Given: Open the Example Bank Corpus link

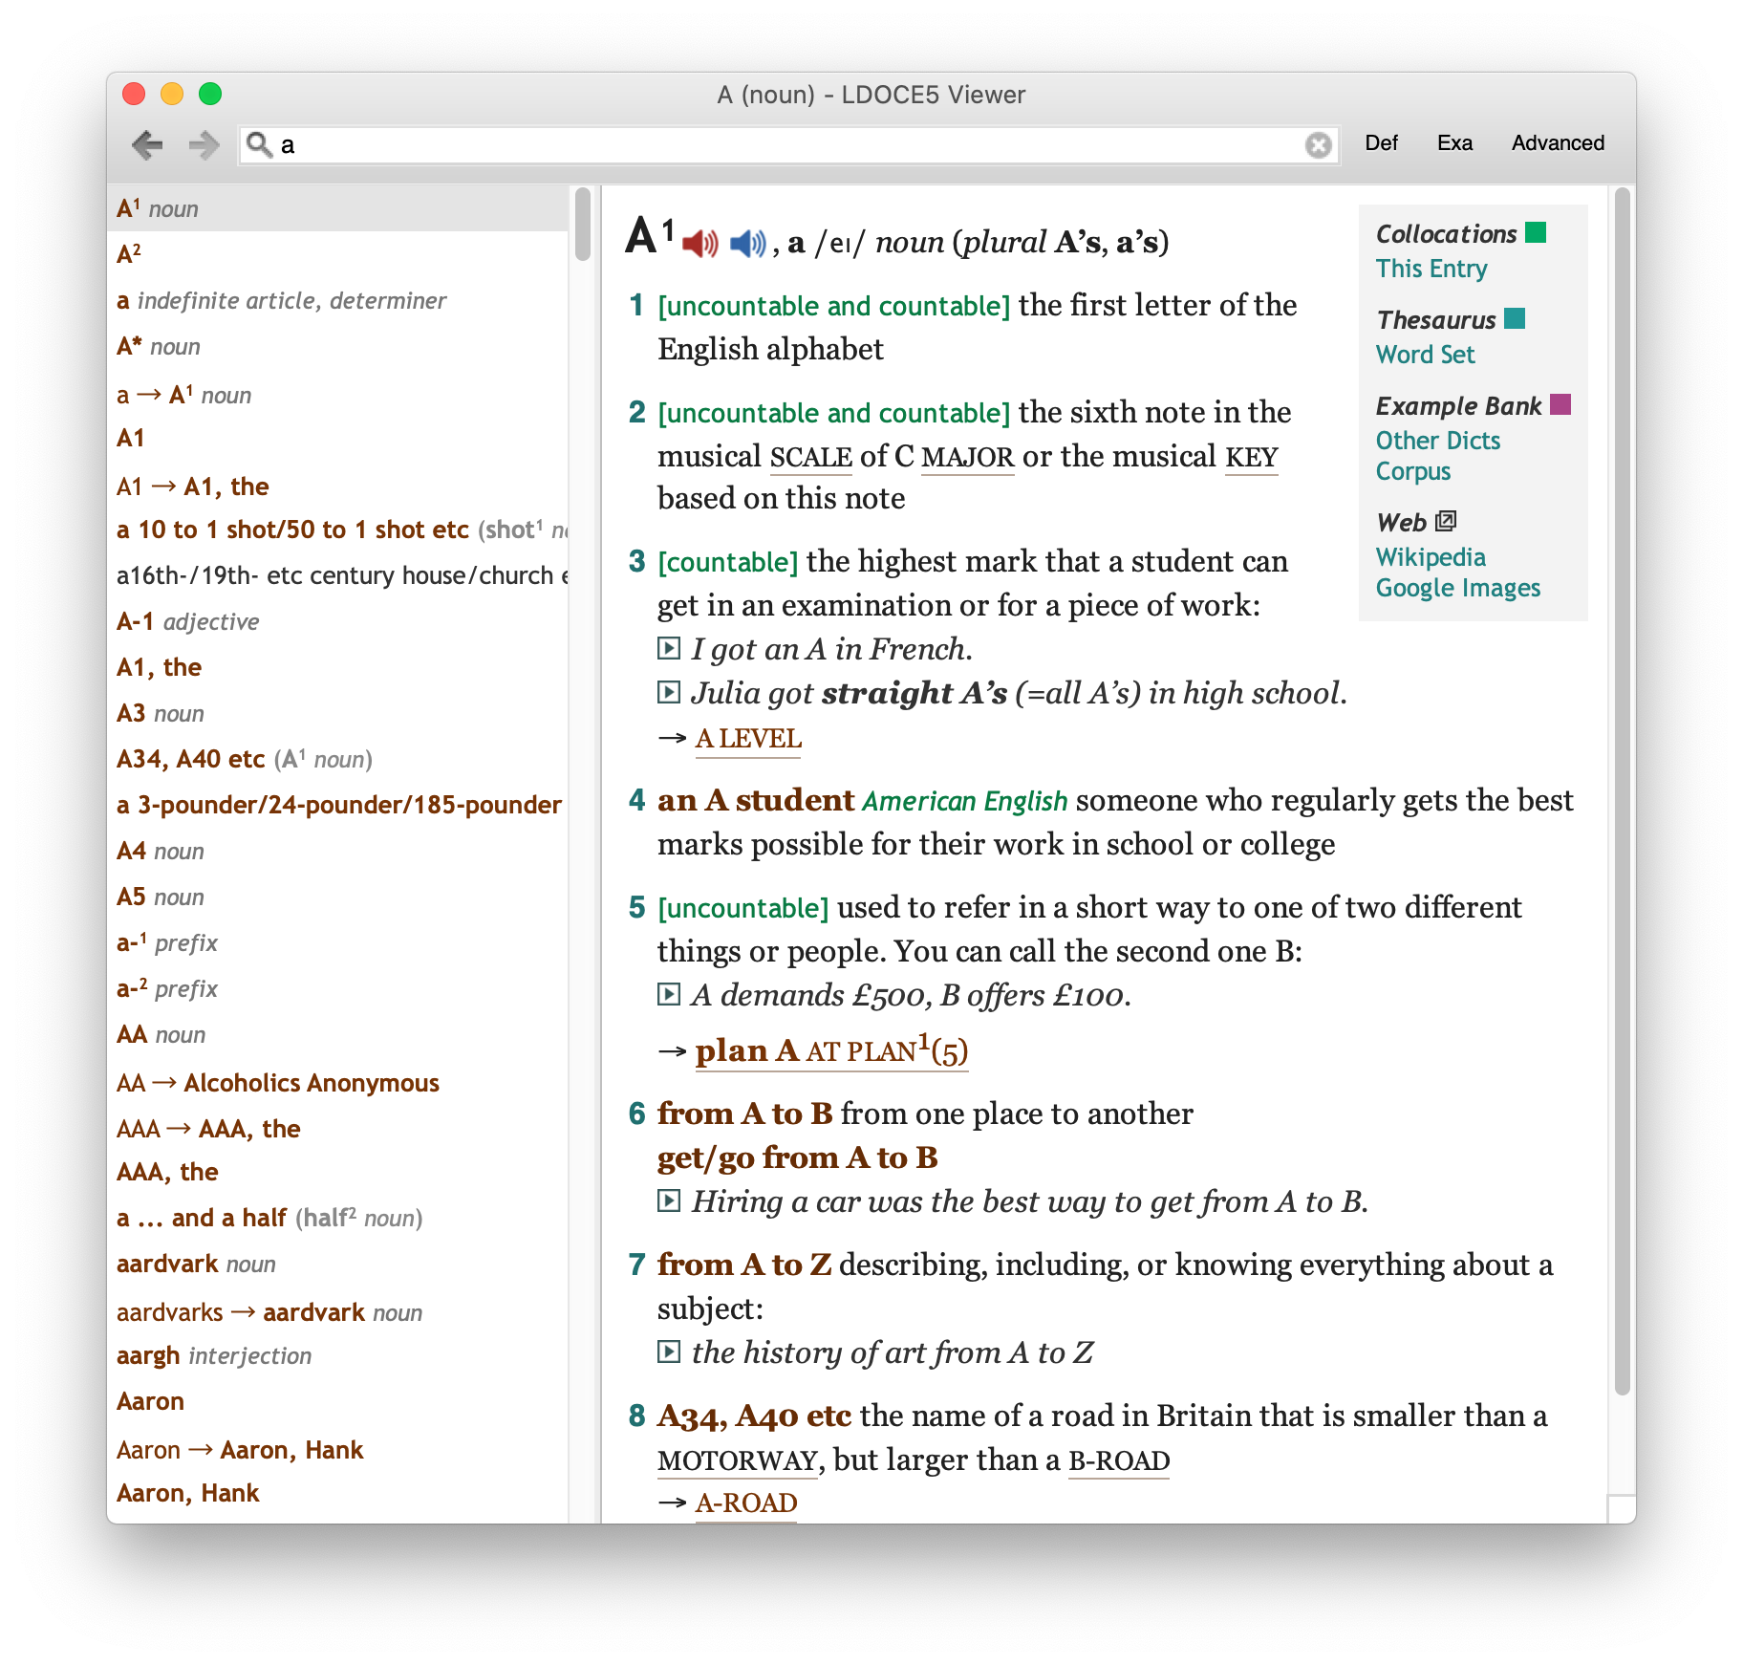Looking at the screenshot, I should [1412, 471].
